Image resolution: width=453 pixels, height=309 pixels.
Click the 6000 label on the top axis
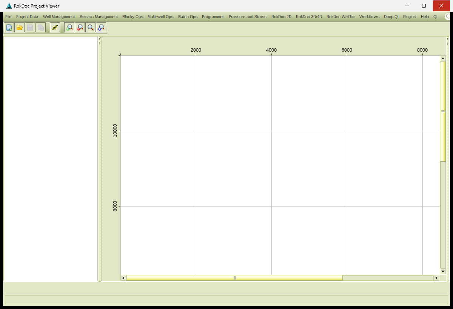pos(347,50)
